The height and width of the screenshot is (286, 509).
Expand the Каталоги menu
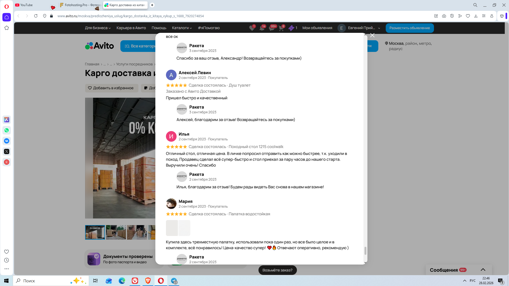pos(182,28)
